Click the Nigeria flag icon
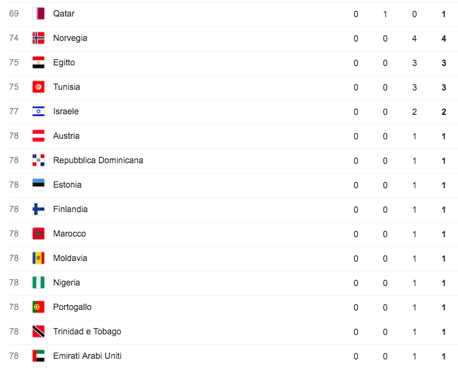Viewport: 458px width, 368px height. pyautogui.click(x=38, y=282)
